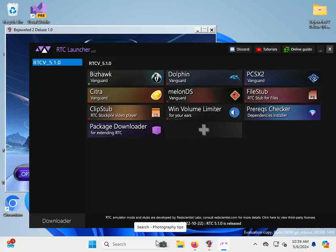The height and width of the screenshot is (252, 336).
Task: Open the melonDS Vanguard tile
Action: (x=204, y=95)
